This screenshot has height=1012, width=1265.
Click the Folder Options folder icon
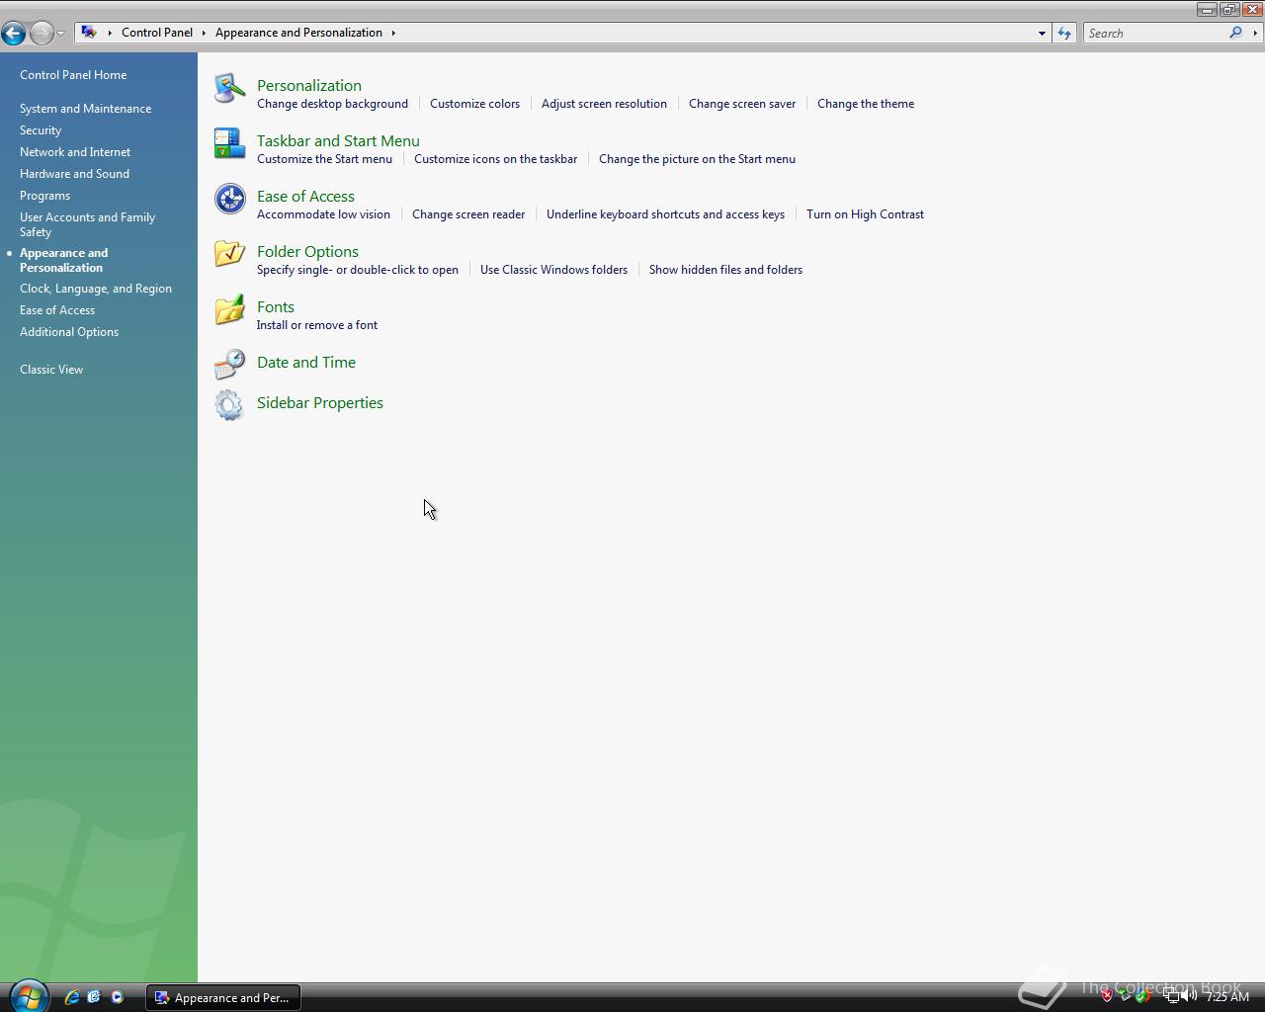(x=229, y=254)
